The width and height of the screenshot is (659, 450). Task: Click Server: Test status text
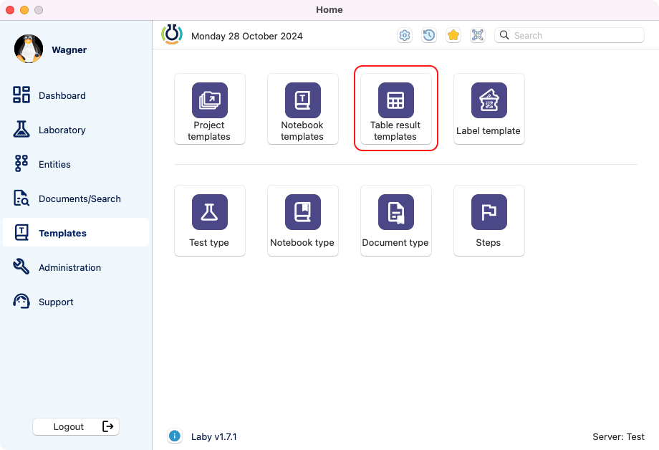[618, 436]
